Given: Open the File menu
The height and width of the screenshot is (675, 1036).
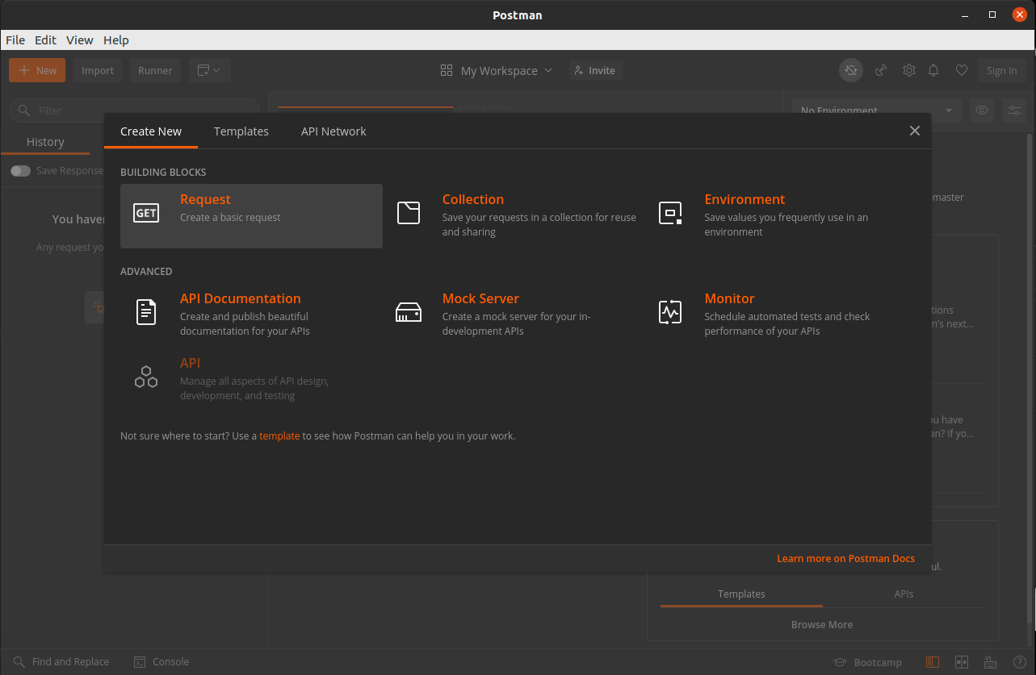Looking at the screenshot, I should pyautogui.click(x=15, y=40).
